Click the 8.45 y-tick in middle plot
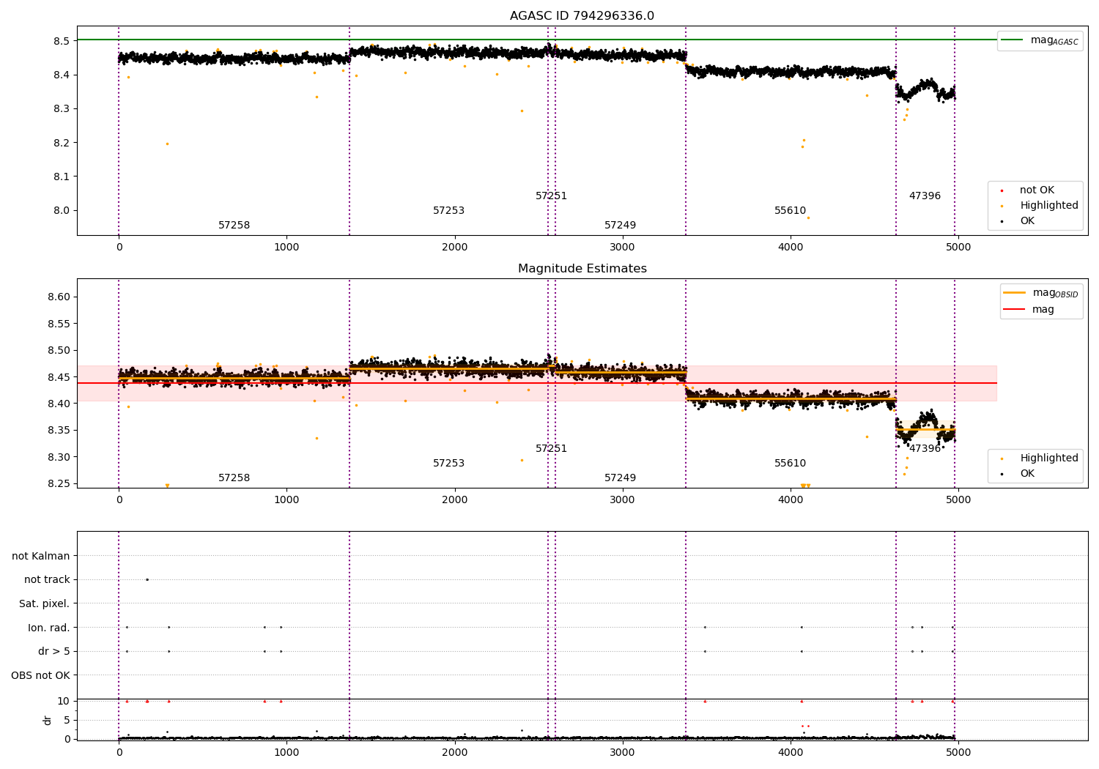This screenshot has height=769, width=1099. point(59,377)
